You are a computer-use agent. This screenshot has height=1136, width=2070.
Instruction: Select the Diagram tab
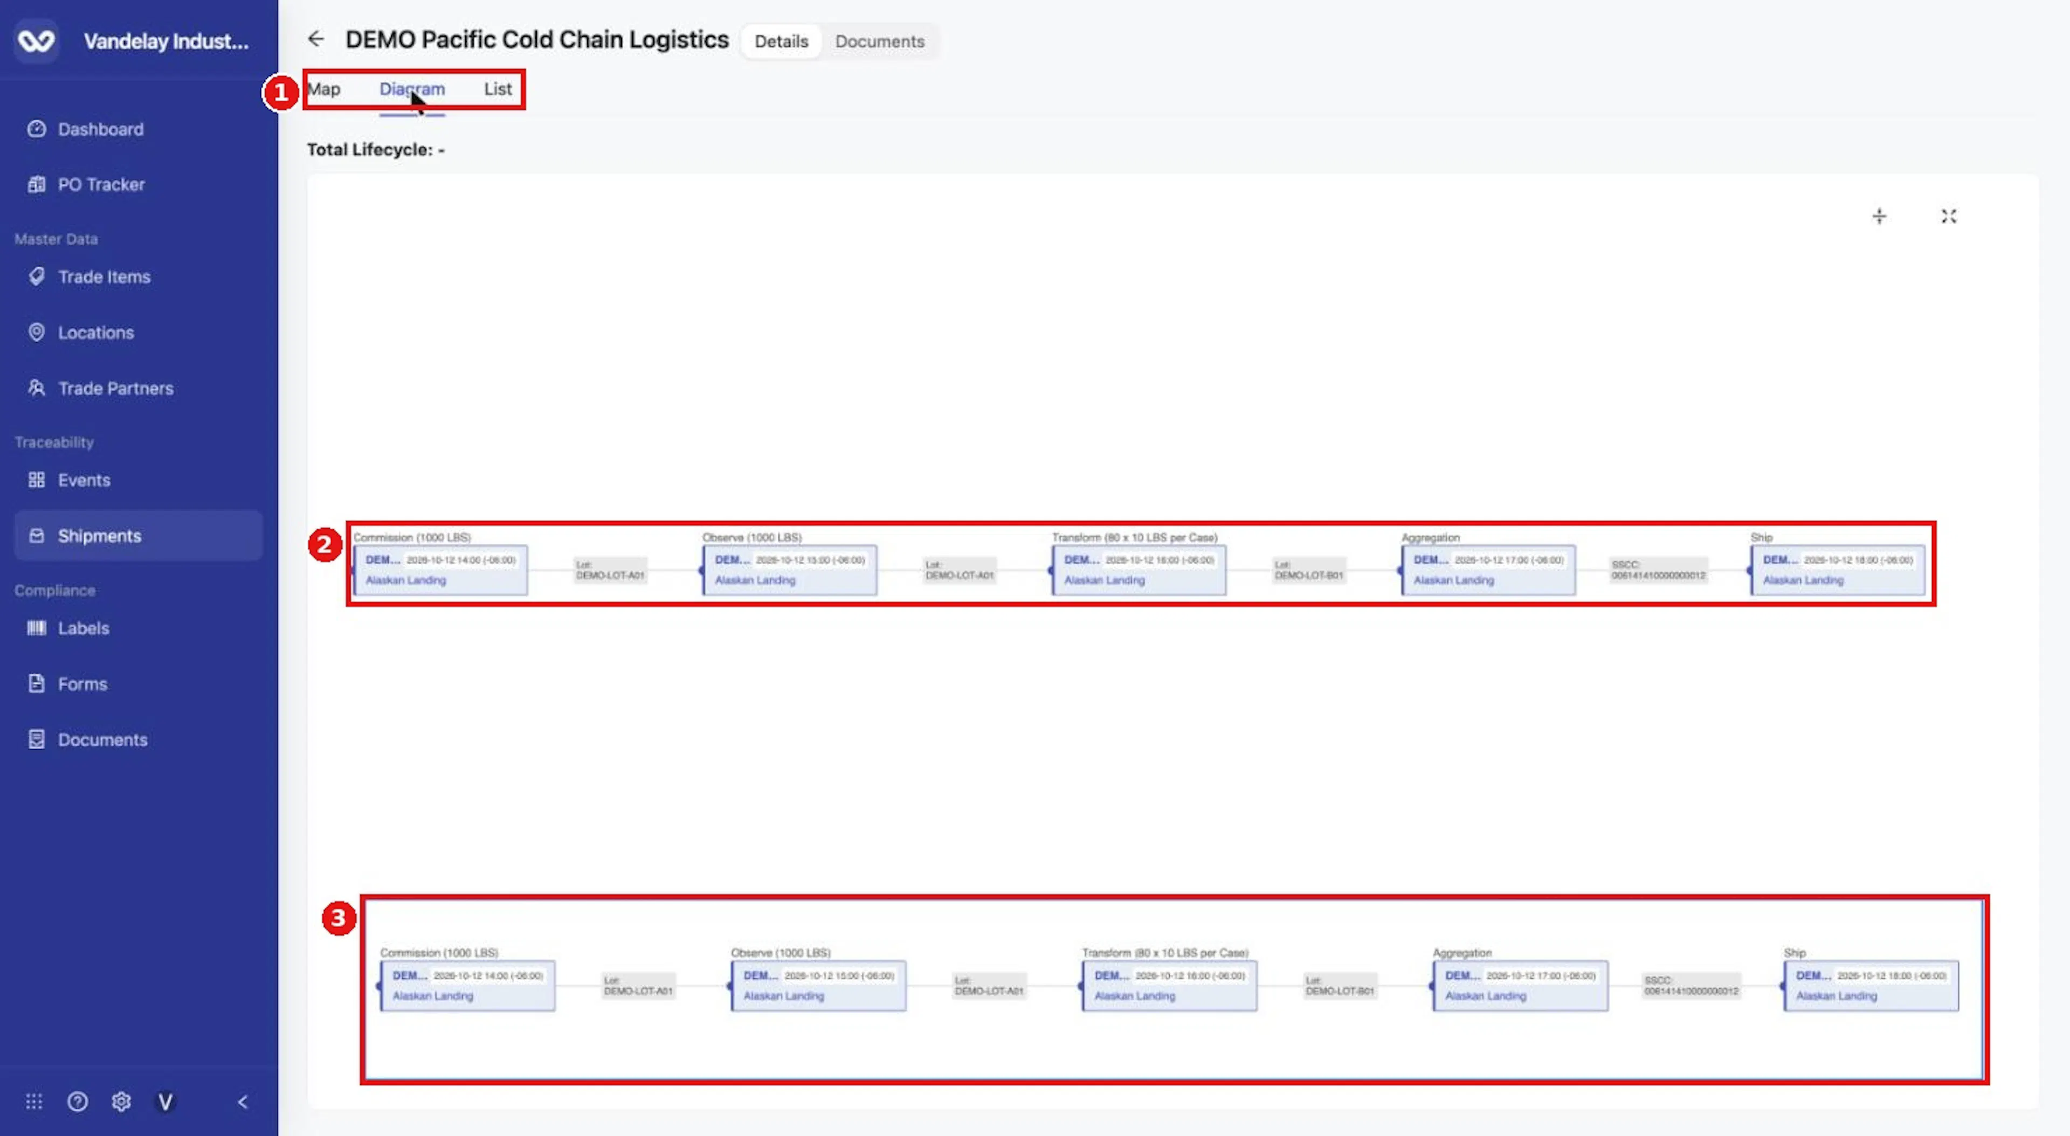[412, 89]
